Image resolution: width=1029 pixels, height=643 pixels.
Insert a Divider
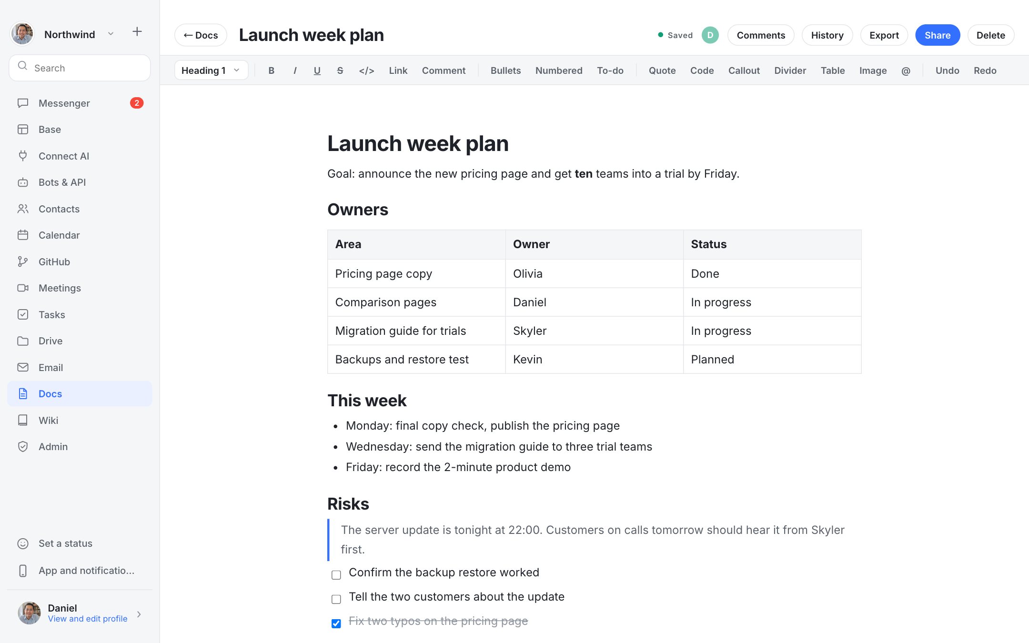790,70
